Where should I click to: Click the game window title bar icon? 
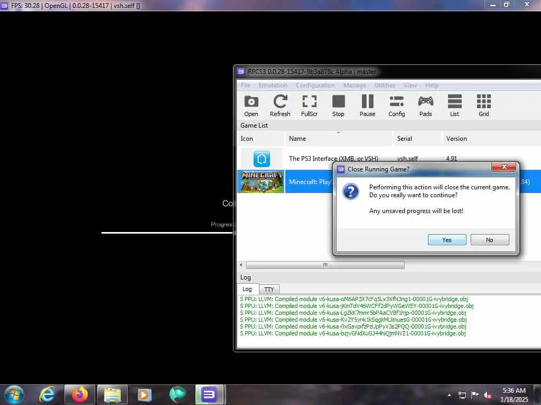[4, 5]
